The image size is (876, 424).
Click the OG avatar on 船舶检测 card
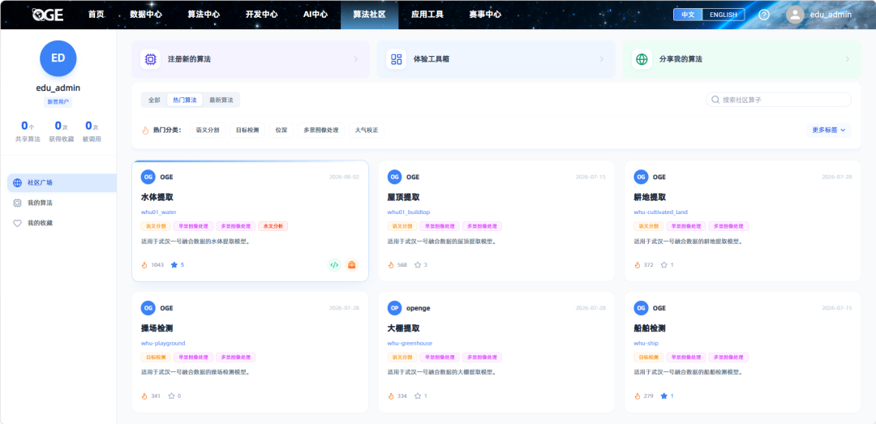click(641, 308)
